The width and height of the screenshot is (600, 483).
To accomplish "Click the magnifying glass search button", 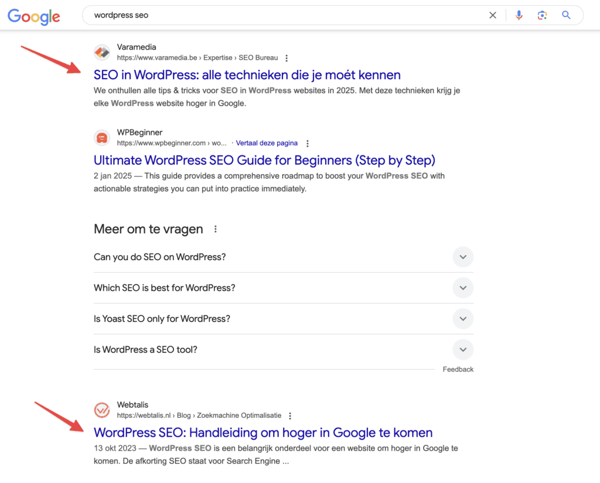I will point(566,15).
